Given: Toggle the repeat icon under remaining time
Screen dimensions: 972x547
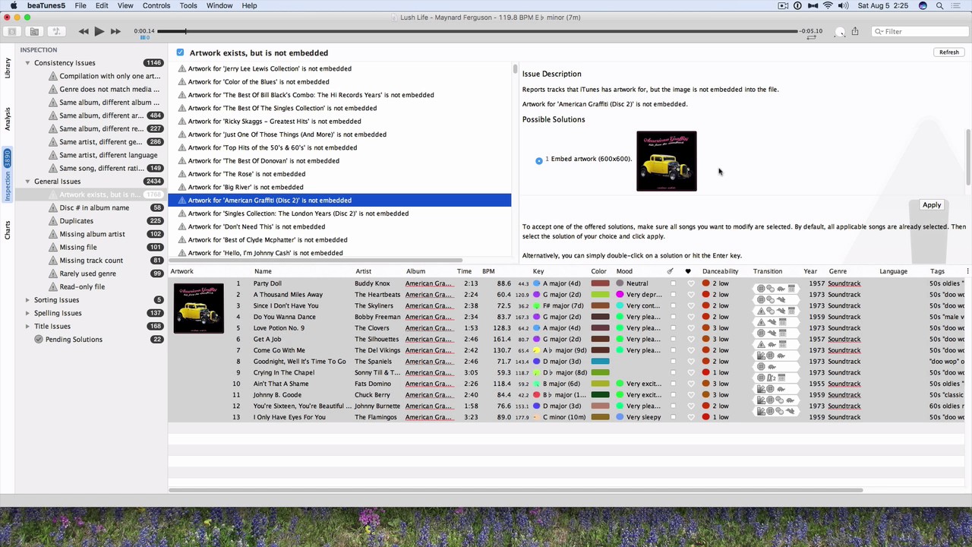Looking at the screenshot, I should [x=811, y=37].
